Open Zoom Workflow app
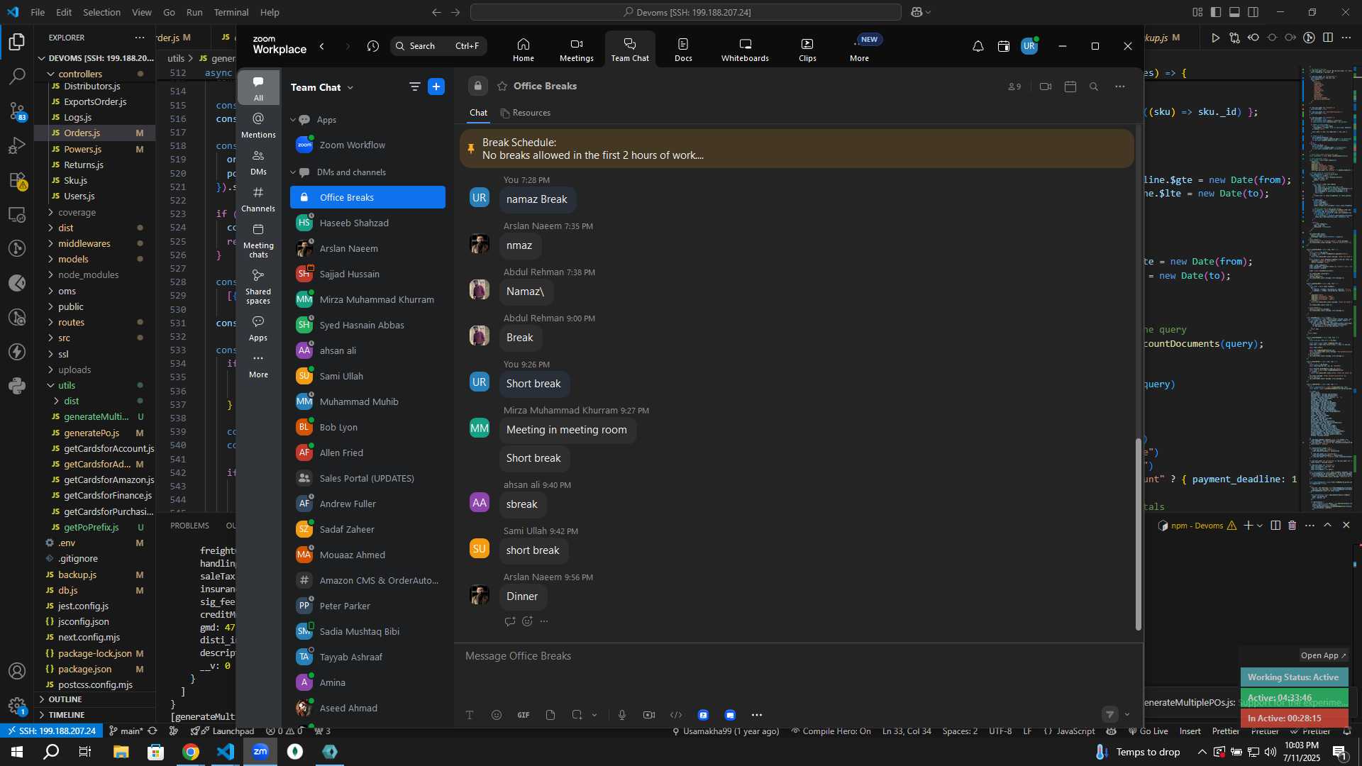 pyautogui.click(x=367, y=145)
